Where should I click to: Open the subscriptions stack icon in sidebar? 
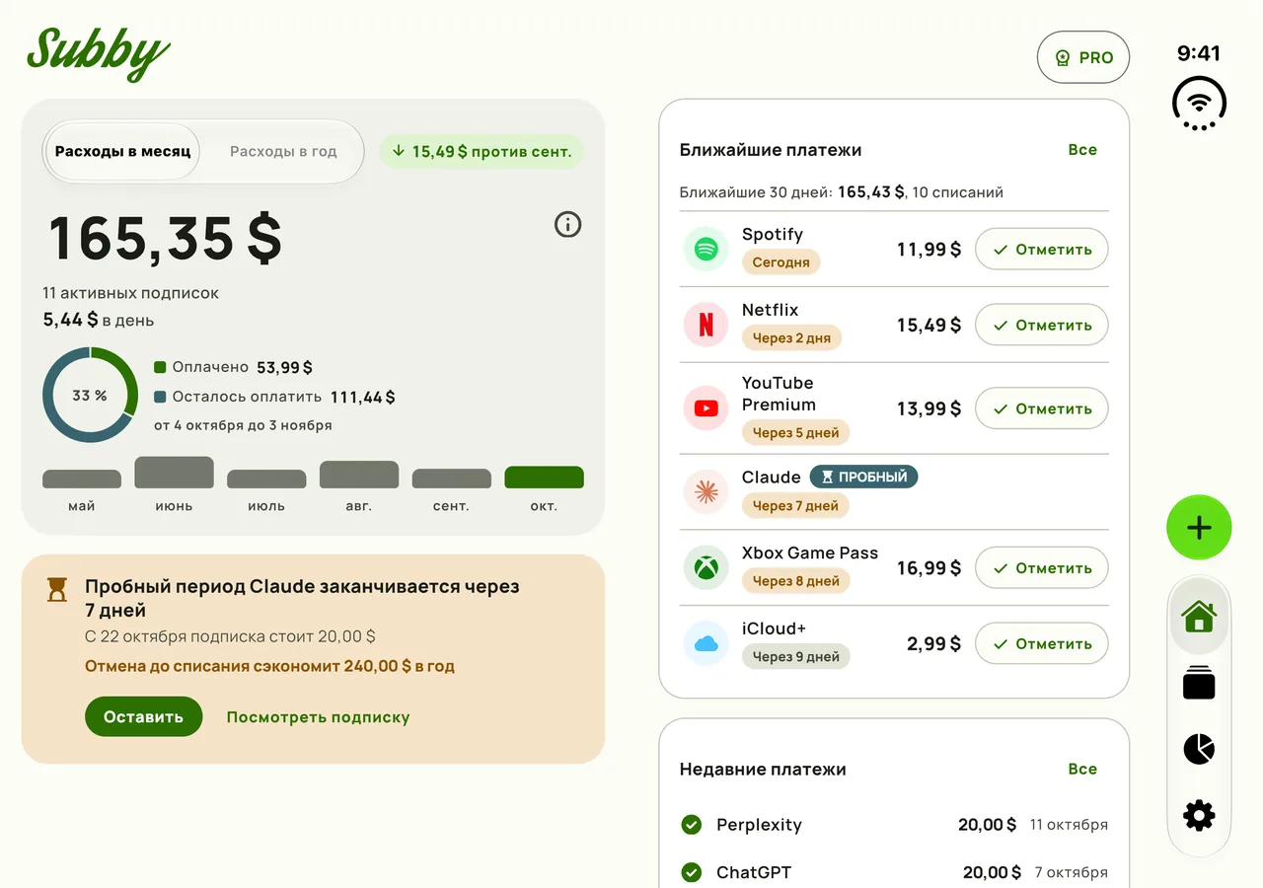(1199, 683)
